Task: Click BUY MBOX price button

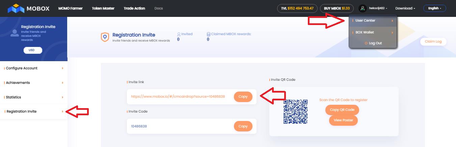Action: click(337, 8)
